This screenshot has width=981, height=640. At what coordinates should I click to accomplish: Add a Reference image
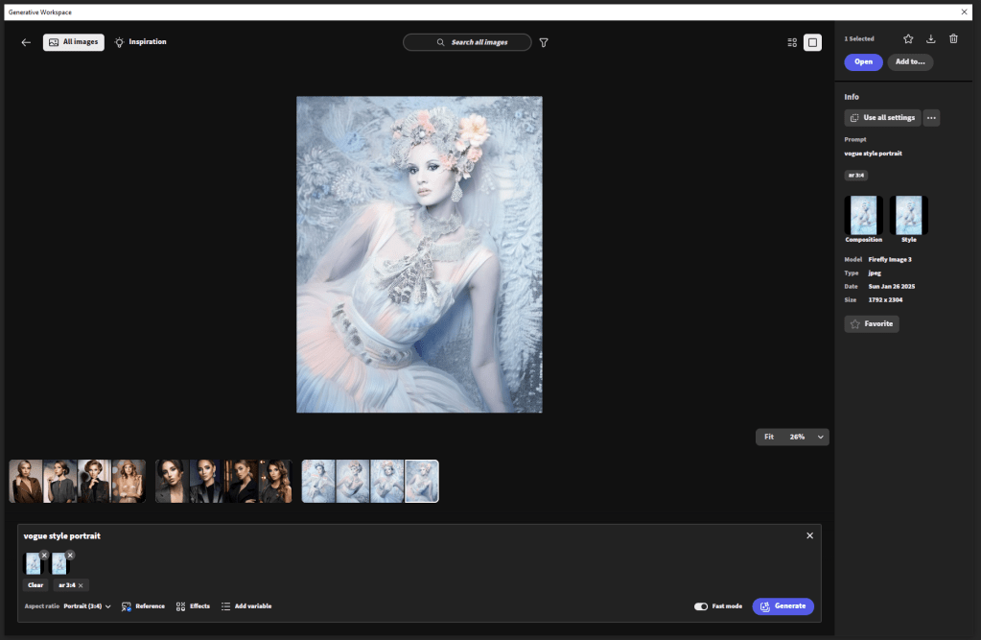tap(143, 606)
